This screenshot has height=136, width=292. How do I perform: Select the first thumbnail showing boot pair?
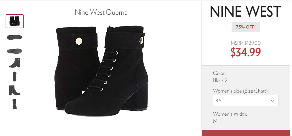pos(14,21)
